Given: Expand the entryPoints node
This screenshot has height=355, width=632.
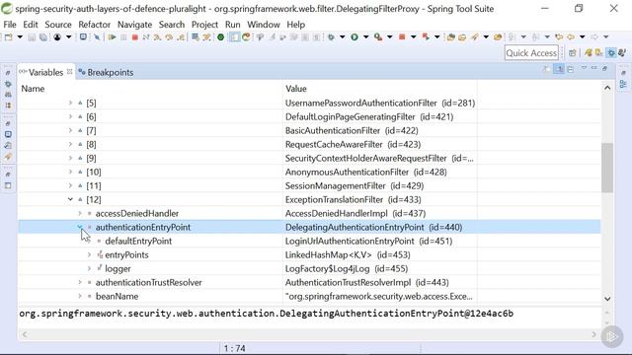Looking at the screenshot, I should (89, 254).
